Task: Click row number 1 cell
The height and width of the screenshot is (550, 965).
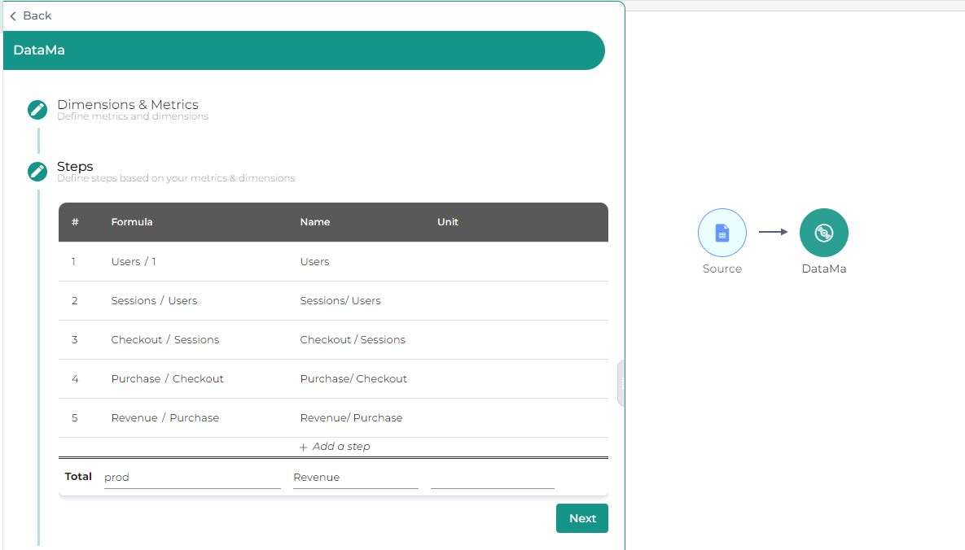Action: [x=73, y=261]
